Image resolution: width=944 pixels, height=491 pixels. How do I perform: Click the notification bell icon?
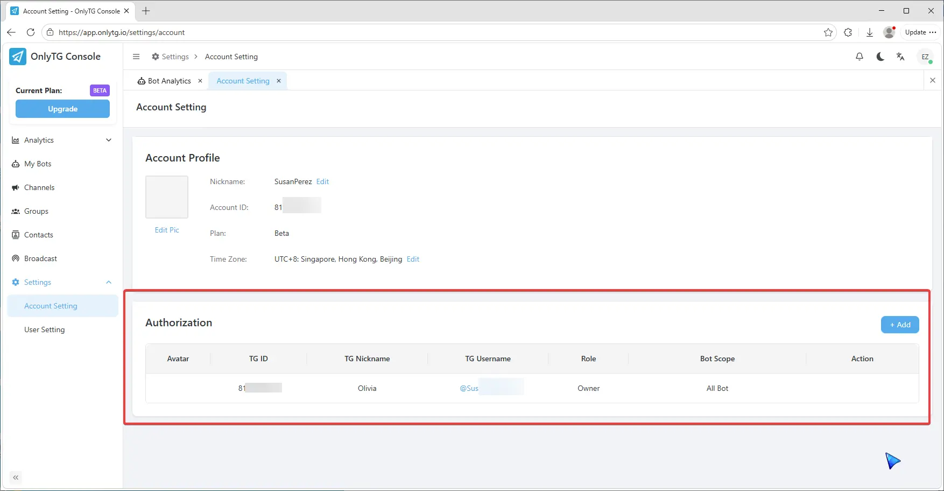pyautogui.click(x=860, y=57)
